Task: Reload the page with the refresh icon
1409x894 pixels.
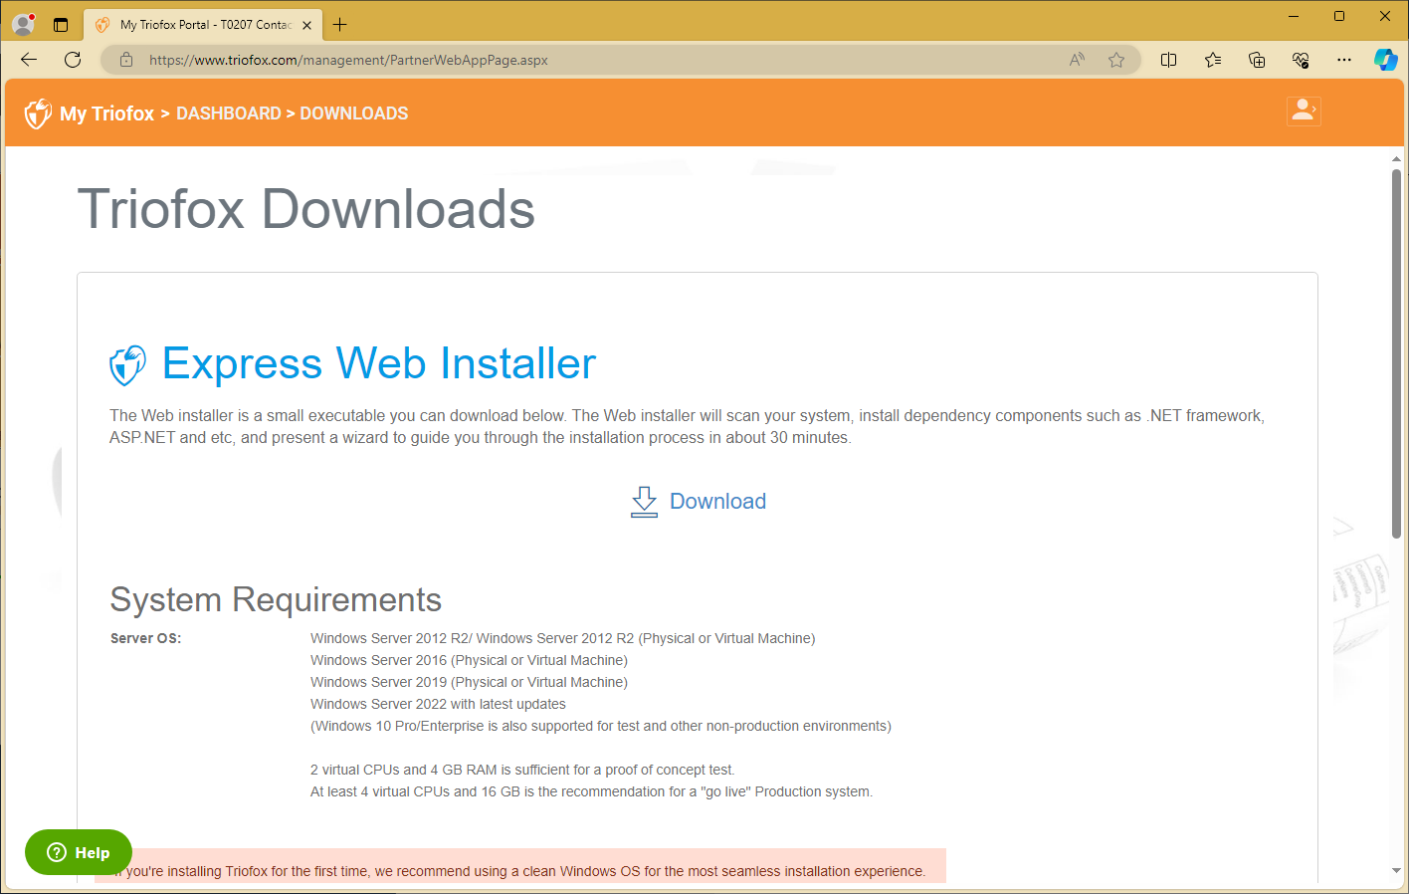Action: click(x=72, y=59)
